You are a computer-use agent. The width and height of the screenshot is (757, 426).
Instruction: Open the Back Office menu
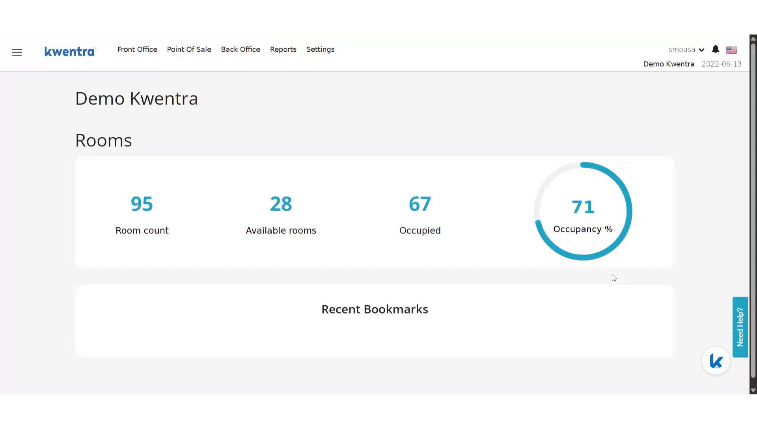tap(241, 49)
